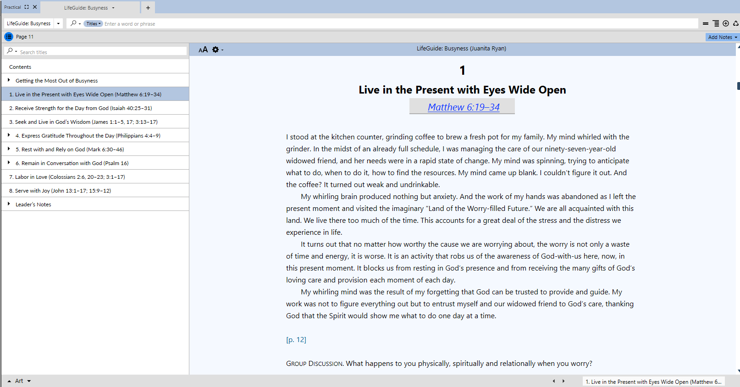Select chapter 1 Live in the Present

(x=95, y=94)
